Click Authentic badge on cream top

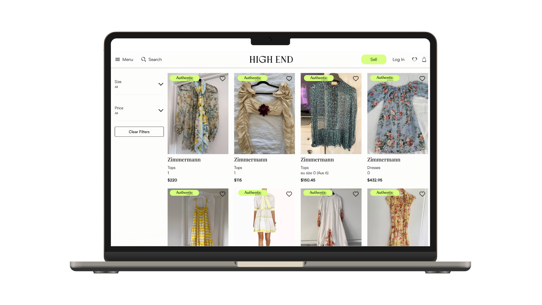click(x=252, y=78)
